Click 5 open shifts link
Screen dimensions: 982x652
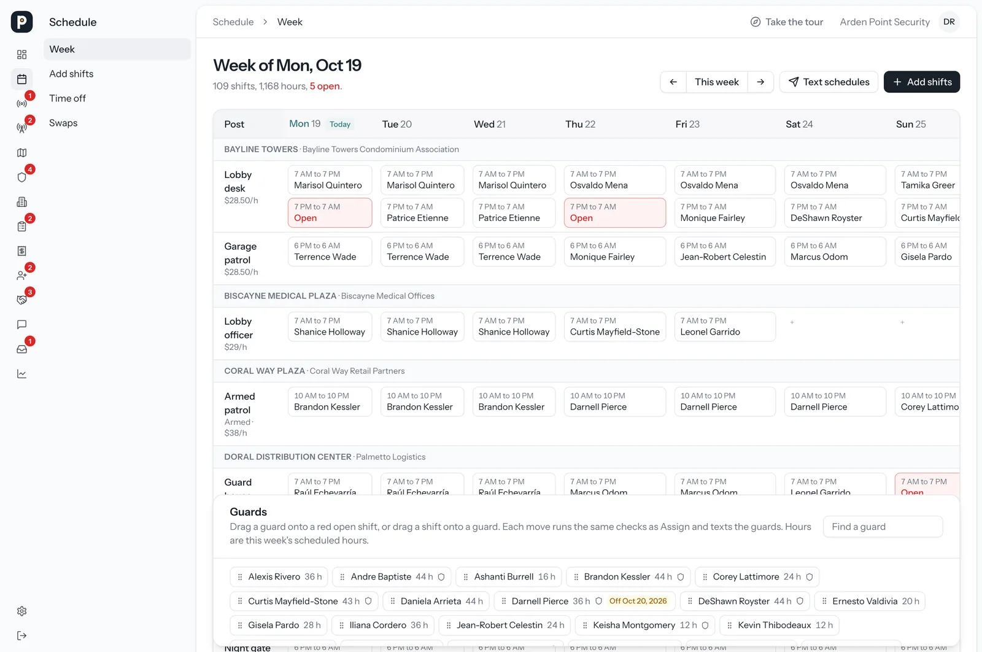[x=325, y=87]
